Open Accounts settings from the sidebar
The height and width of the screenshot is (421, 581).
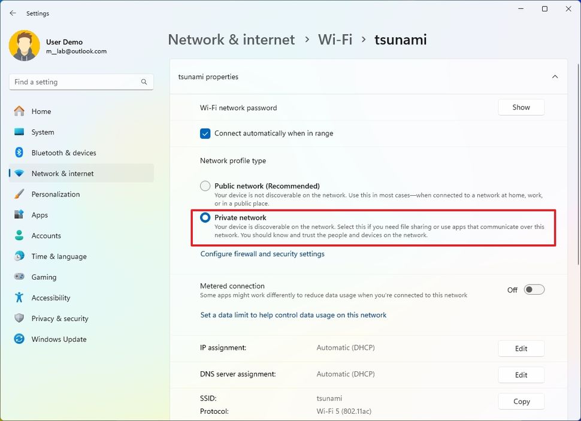point(45,235)
